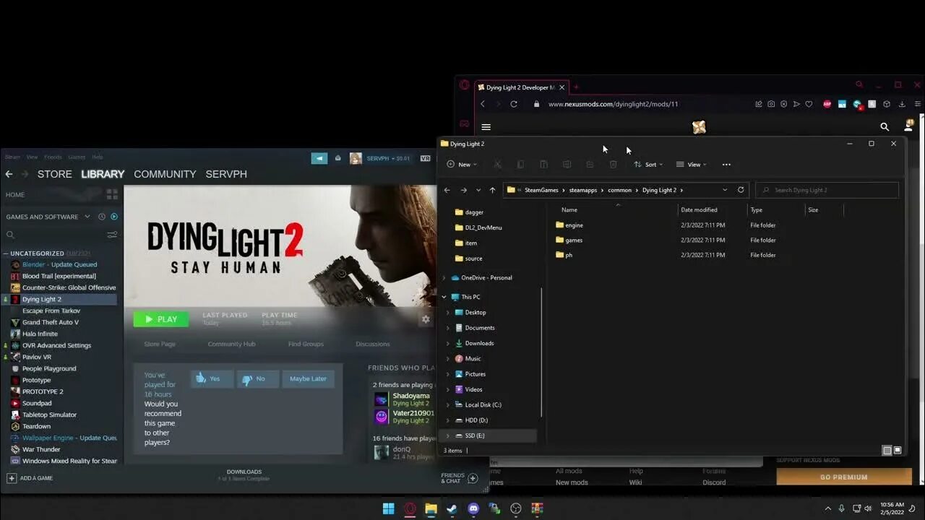The width and height of the screenshot is (925, 520).
Task: Open New dropdown in File Explorer
Action: (x=462, y=164)
